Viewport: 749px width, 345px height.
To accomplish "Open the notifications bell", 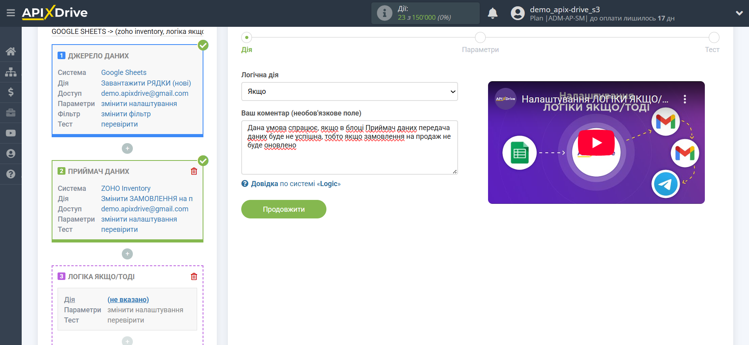I will click(x=492, y=13).
